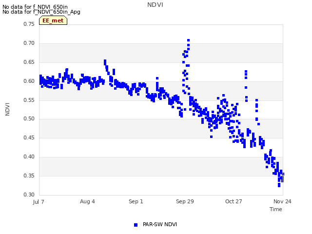
Task: Click 'No data for f_NDVI_650in_Apg' message
Action: 41,12
